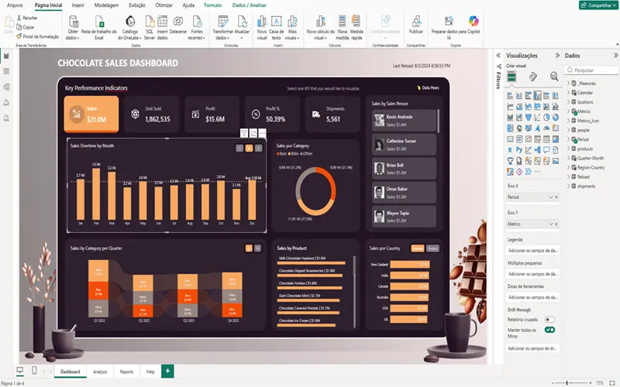Click the Transformar dados icon
Image resolution: width=620 pixels, height=387 pixels.
coord(223,22)
